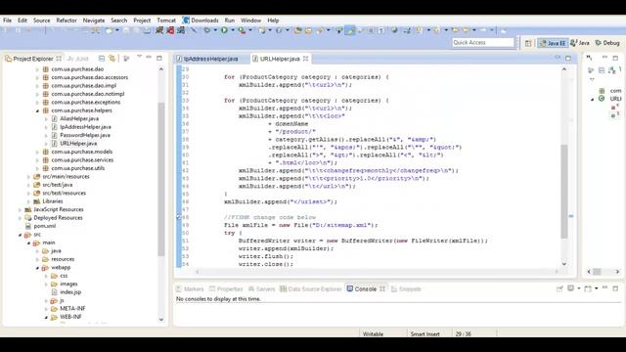Switch to the Debug perspective
The image size is (626, 352).
tap(607, 43)
